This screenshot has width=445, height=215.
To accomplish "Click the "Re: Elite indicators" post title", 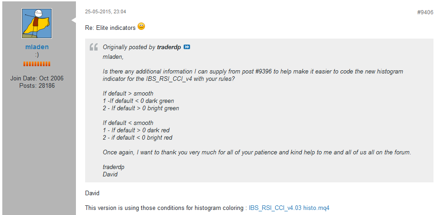I will tap(110, 28).
